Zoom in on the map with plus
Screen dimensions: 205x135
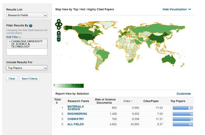(59, 33)
